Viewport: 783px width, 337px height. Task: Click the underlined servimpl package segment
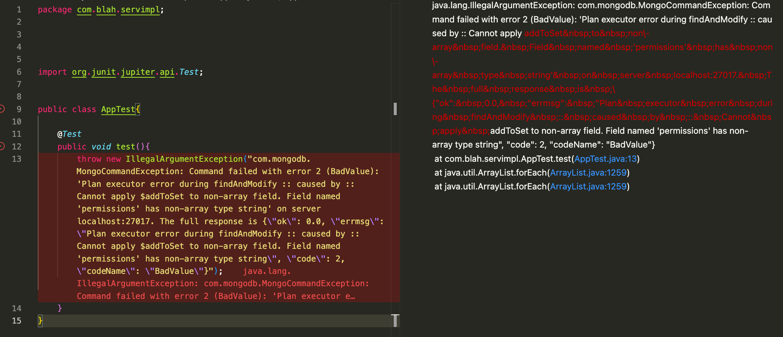pos(140,9)
